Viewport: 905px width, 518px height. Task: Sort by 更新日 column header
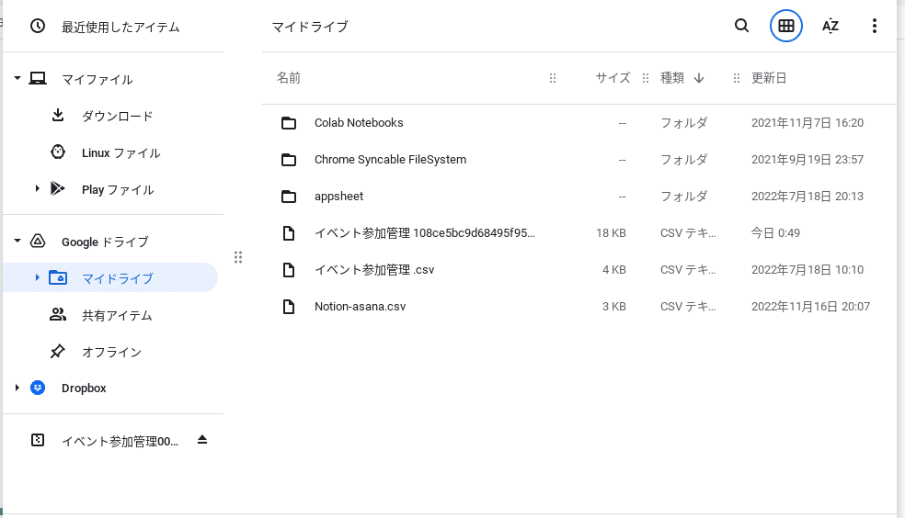click(x=769, y=78)
